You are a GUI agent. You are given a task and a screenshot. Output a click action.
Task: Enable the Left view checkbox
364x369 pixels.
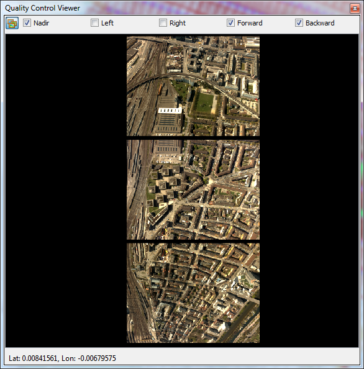[x=94, y=23]
